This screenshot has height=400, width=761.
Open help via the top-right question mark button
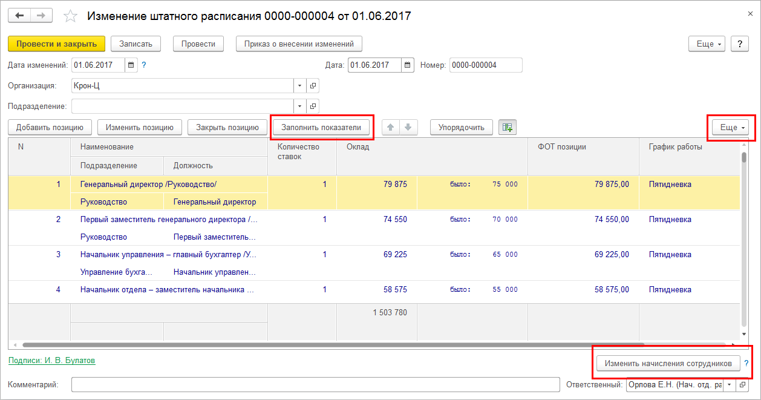pos(740,44)
